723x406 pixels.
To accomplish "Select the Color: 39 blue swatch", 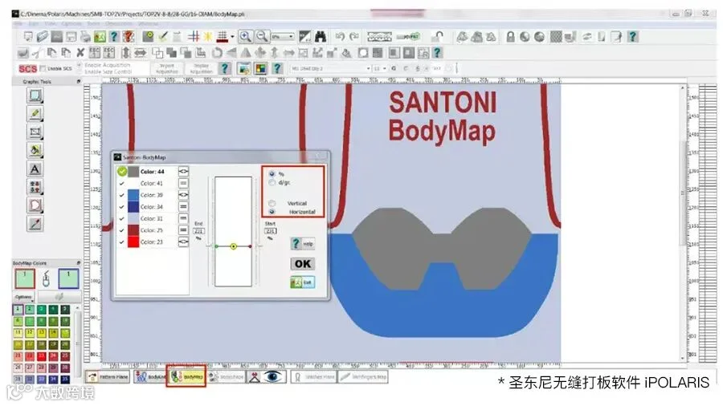I will [x=133, y=195].
